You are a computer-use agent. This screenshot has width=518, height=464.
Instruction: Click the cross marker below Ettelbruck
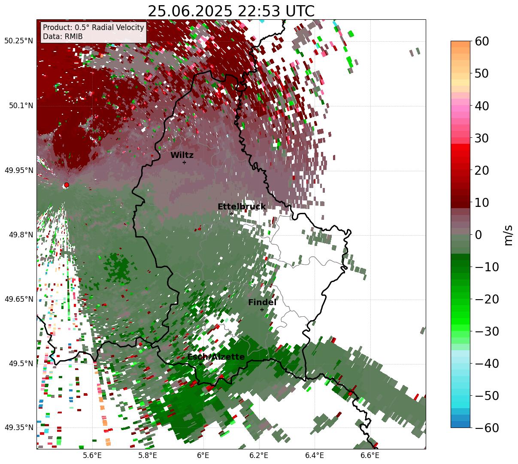pos(231,213)
